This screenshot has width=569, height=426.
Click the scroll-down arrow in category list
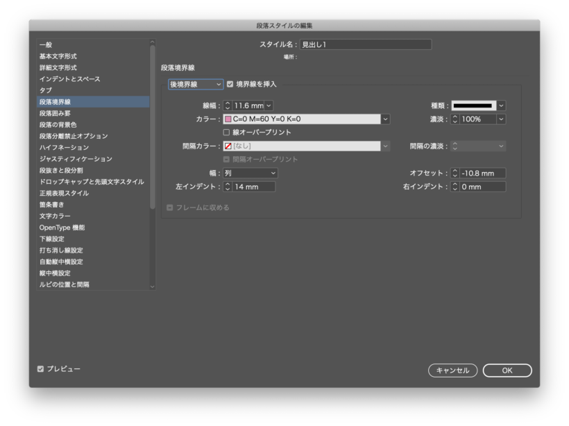153,285
